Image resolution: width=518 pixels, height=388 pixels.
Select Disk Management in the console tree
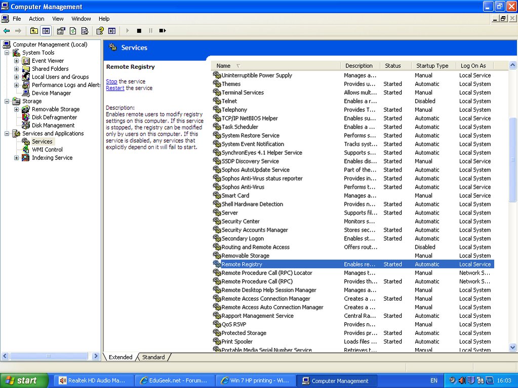(x=53, y=125)
